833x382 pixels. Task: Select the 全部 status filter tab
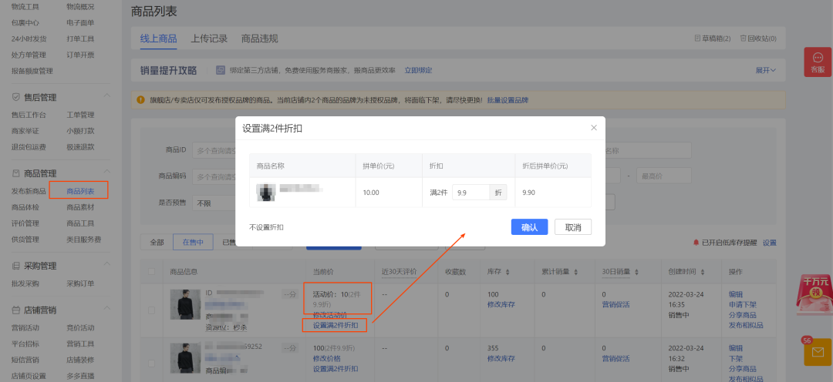coord(157,242)
